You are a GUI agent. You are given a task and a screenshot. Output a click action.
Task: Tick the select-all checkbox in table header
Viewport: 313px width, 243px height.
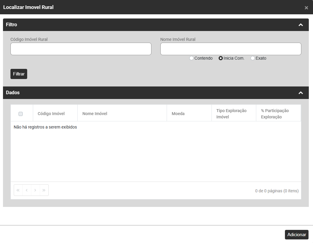(x=21, y=114)
